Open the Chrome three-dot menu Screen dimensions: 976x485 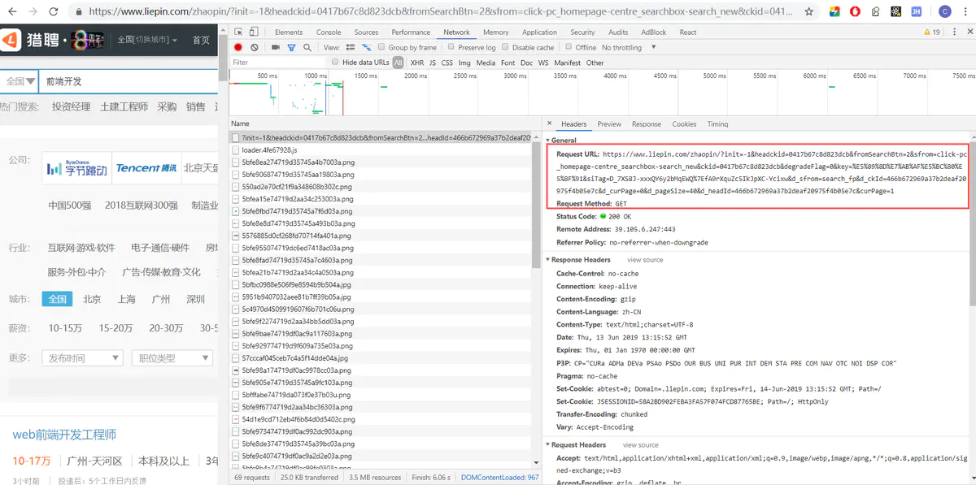[965, 12]
